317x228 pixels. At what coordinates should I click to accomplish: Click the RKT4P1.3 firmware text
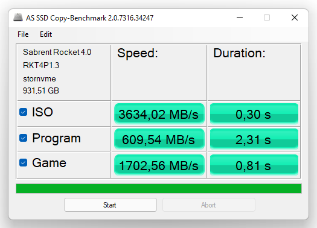pos(41,65)
